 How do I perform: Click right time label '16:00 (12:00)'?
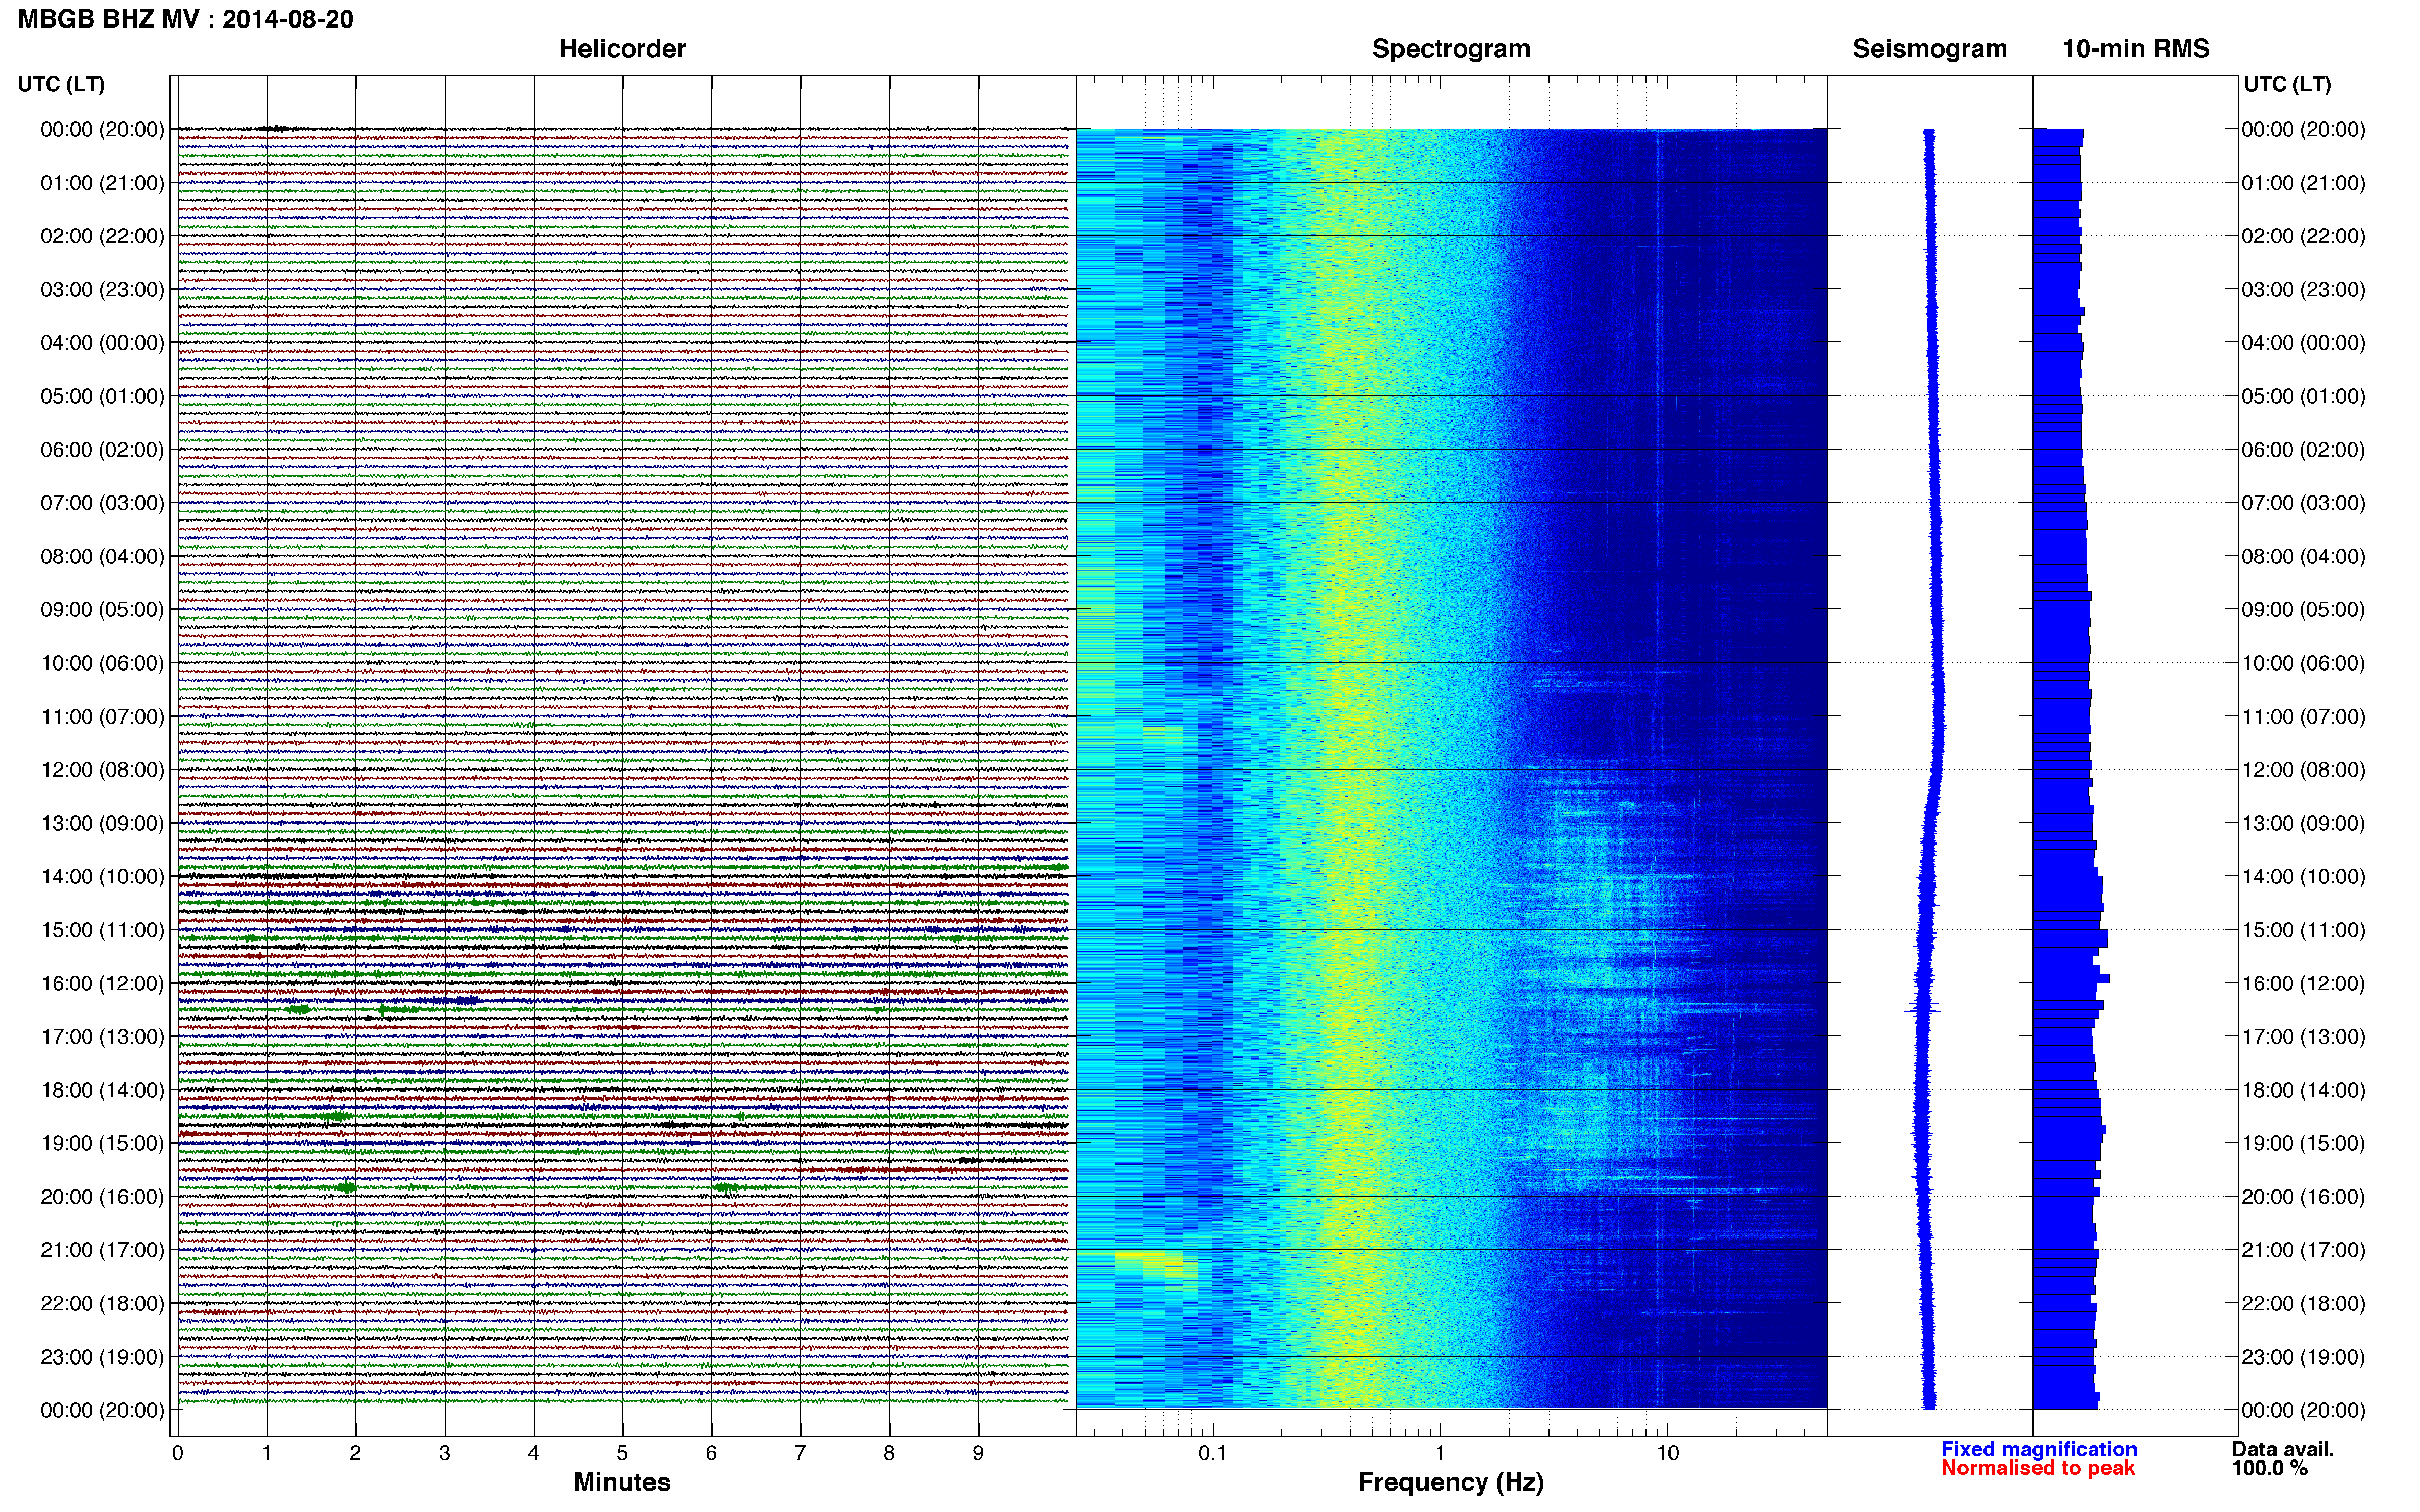pos(2303,983)
